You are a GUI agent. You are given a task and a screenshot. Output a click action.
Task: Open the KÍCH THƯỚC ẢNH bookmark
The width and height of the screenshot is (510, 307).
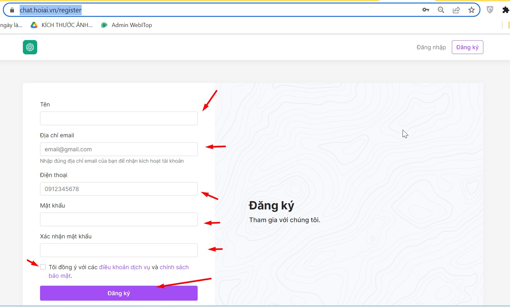(x=62, y=25)
